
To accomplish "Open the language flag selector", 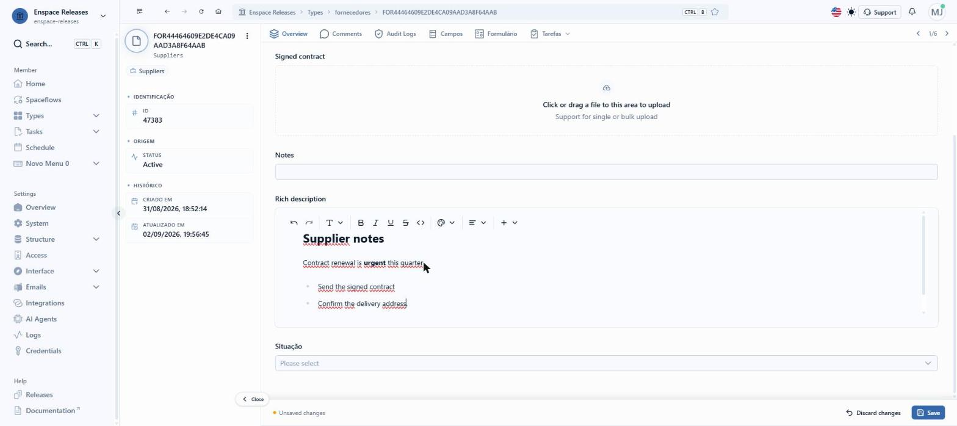I will [836, 12].
